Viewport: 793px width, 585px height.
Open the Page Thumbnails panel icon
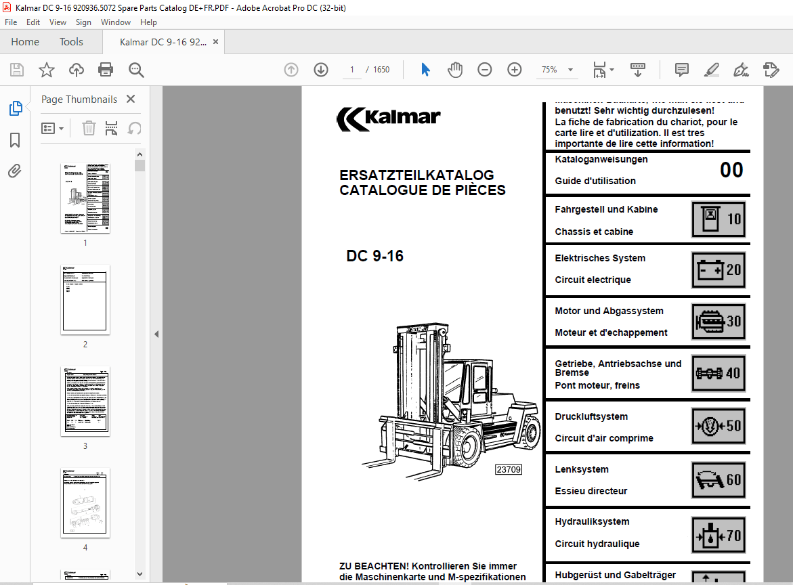(15, 108)
